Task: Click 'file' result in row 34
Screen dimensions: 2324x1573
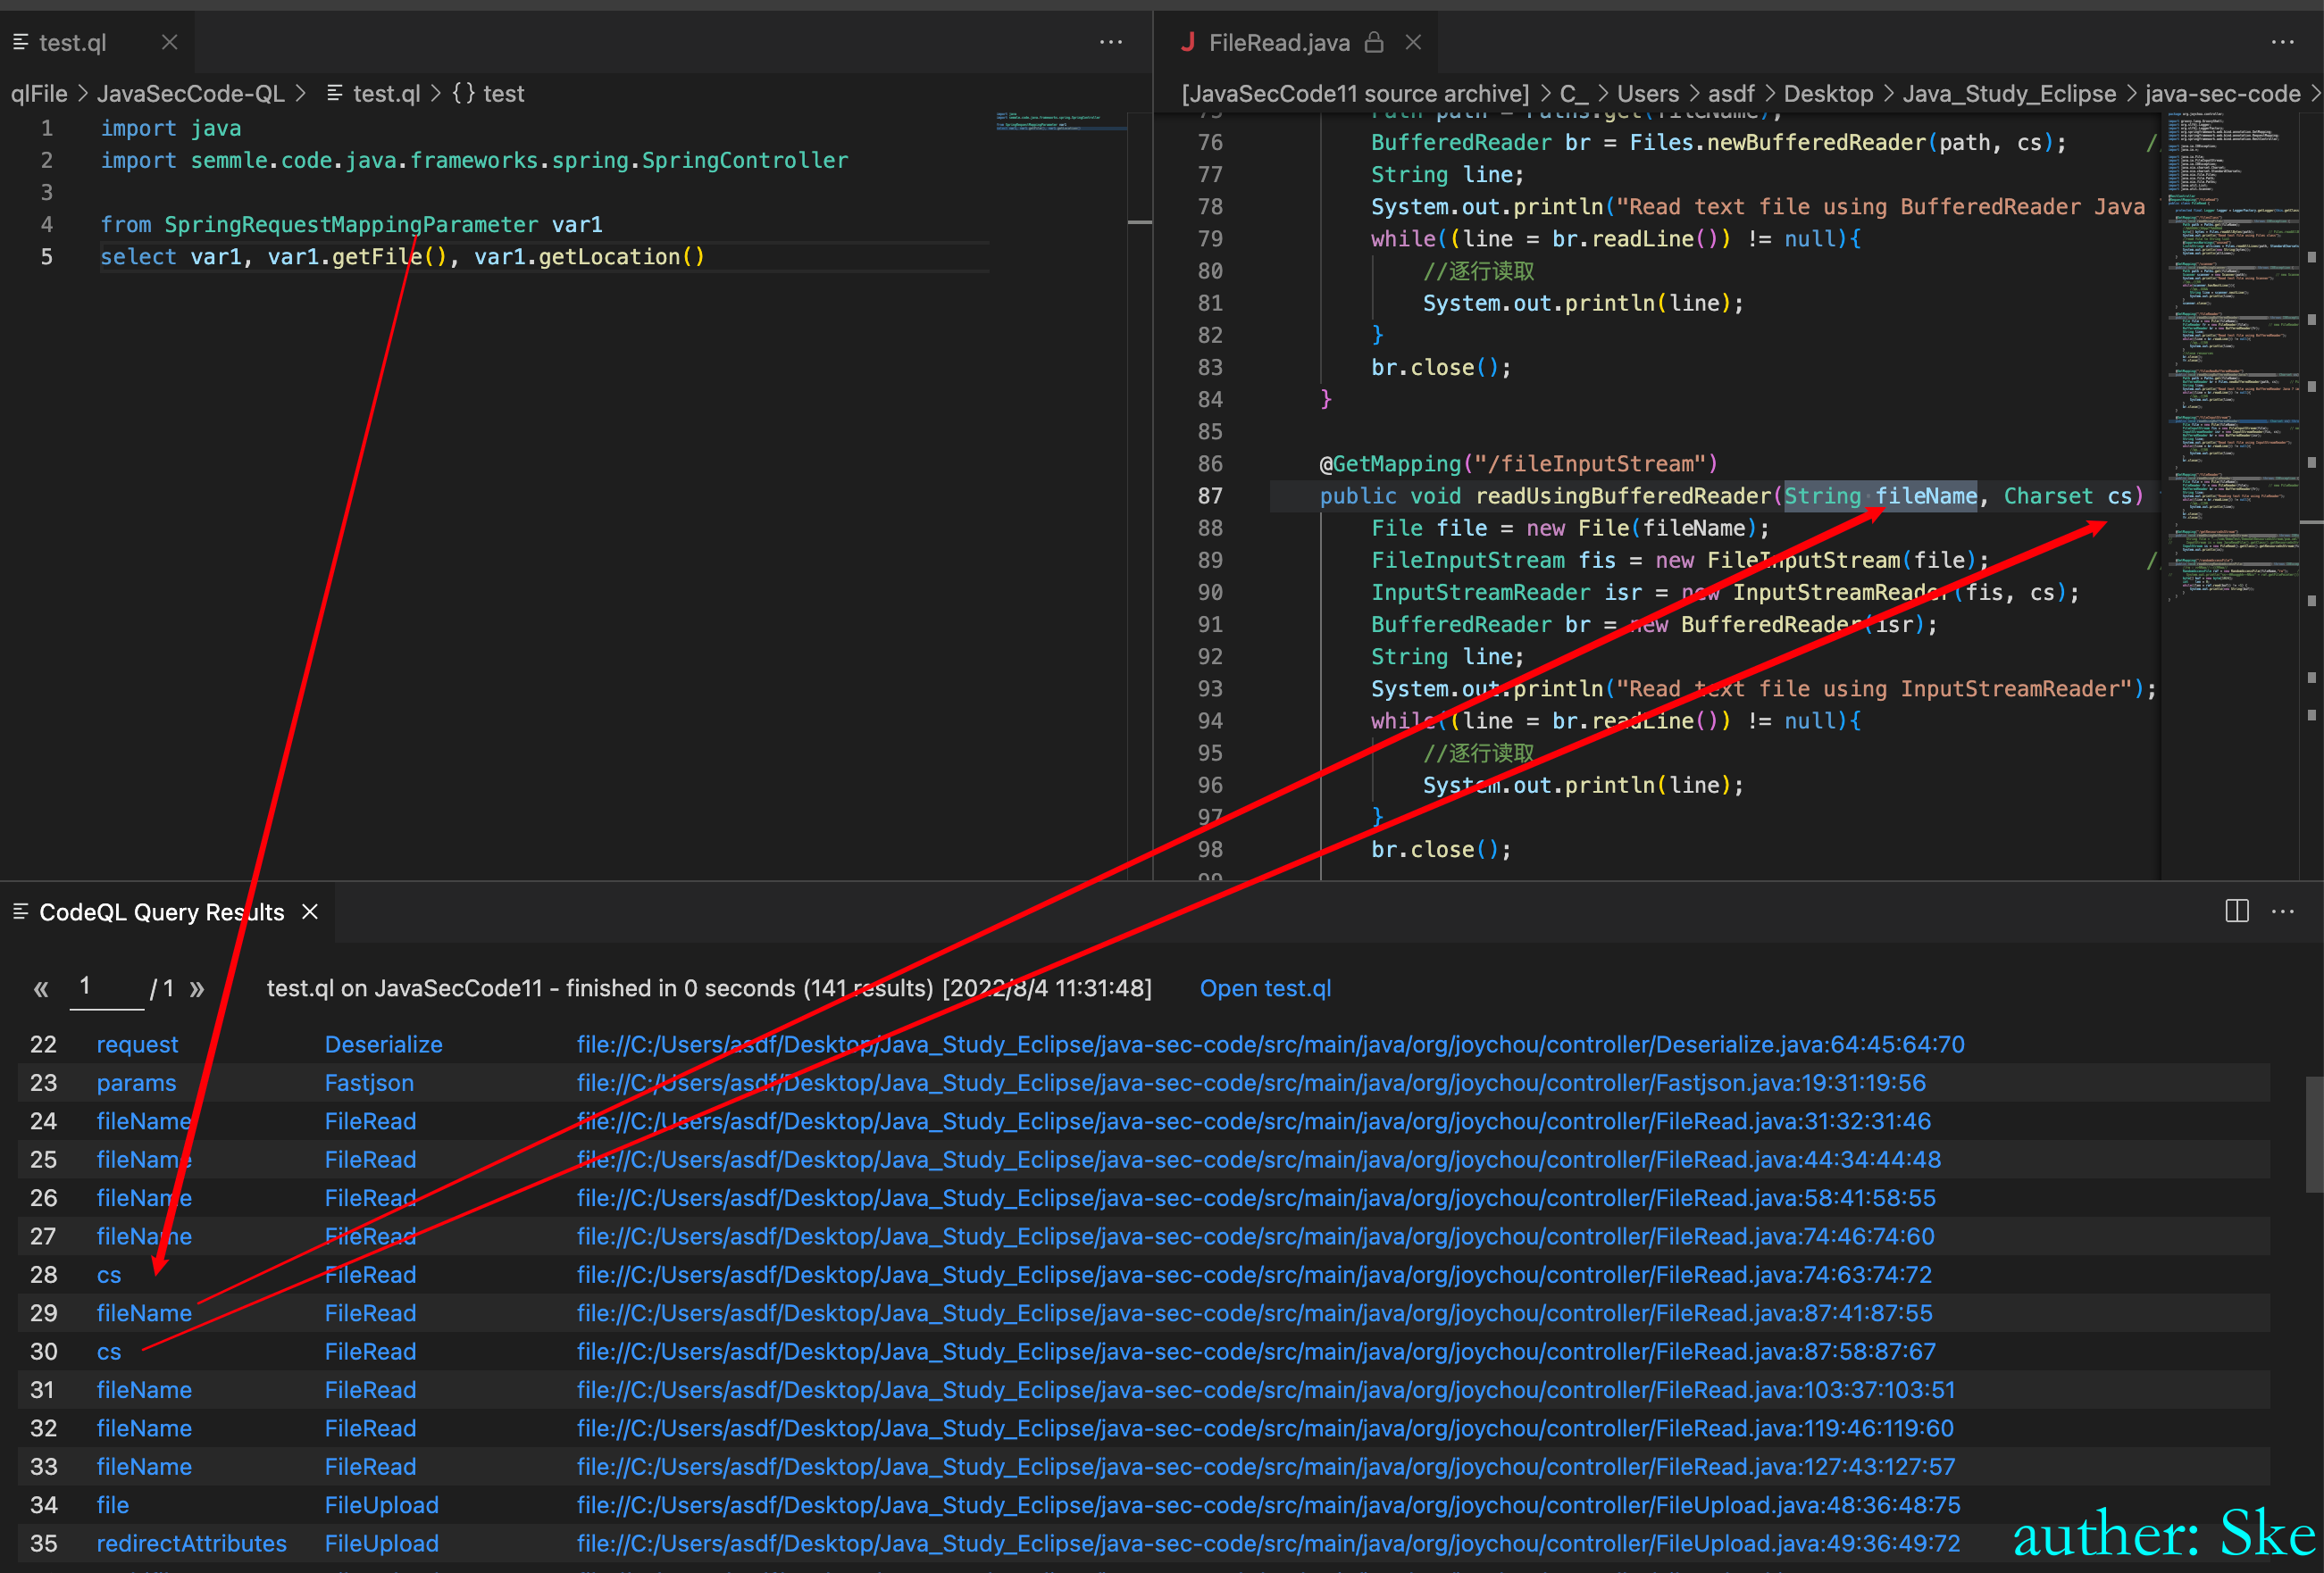Action: (113, 1505)
